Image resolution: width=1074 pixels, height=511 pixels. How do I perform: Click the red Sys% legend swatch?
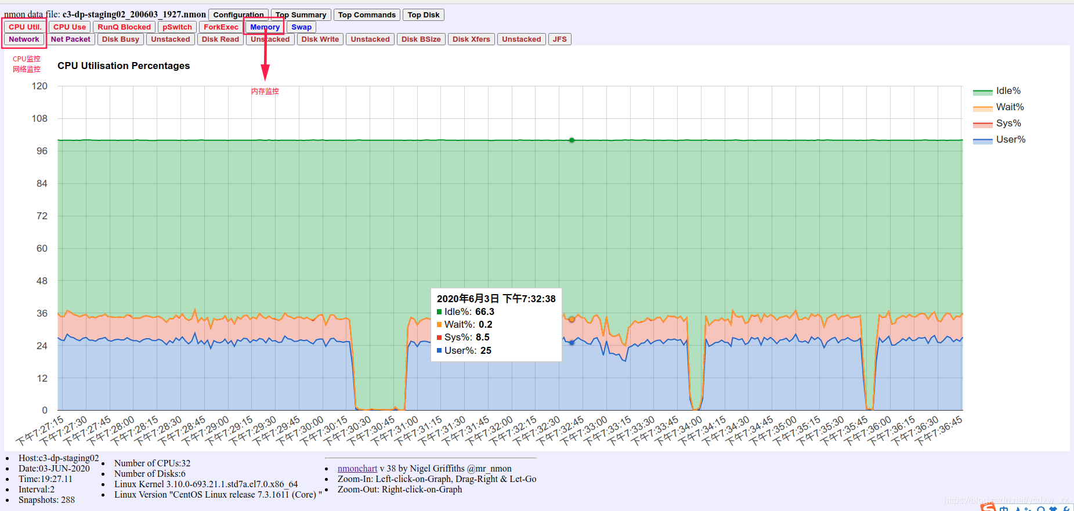click(982, 124)
